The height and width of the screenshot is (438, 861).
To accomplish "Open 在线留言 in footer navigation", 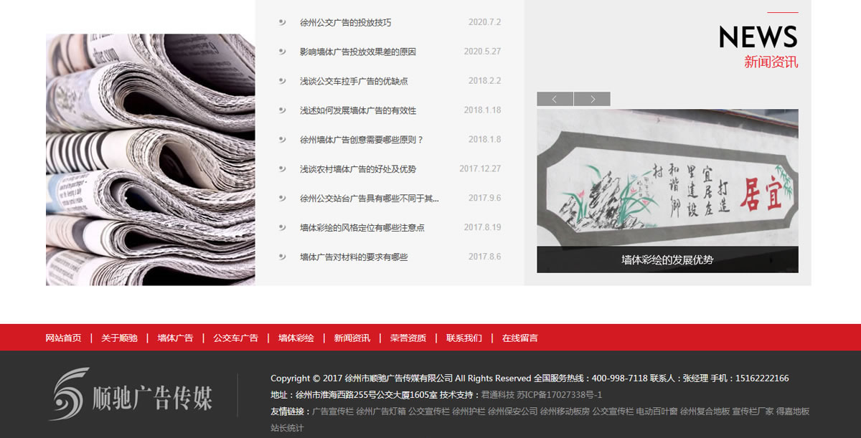I will pyautogui.click(x=519, y=338).
